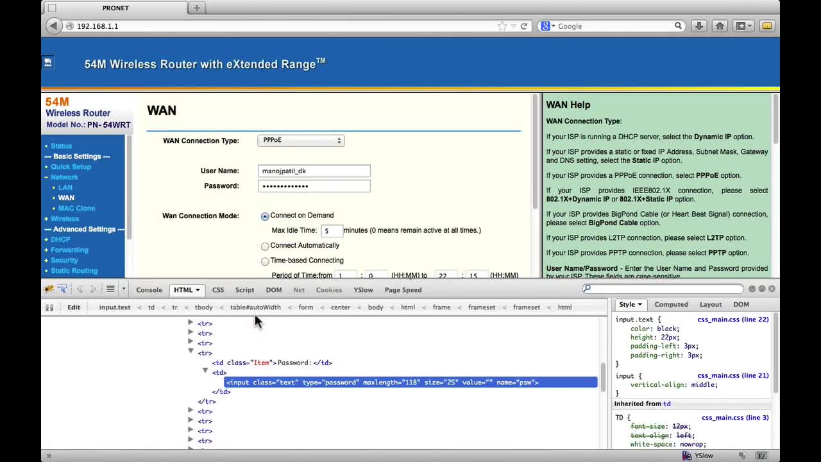This screenshot has height=462, width=821.
Task: Toggle Firebug command line lines icon
Action: (110, 289)
